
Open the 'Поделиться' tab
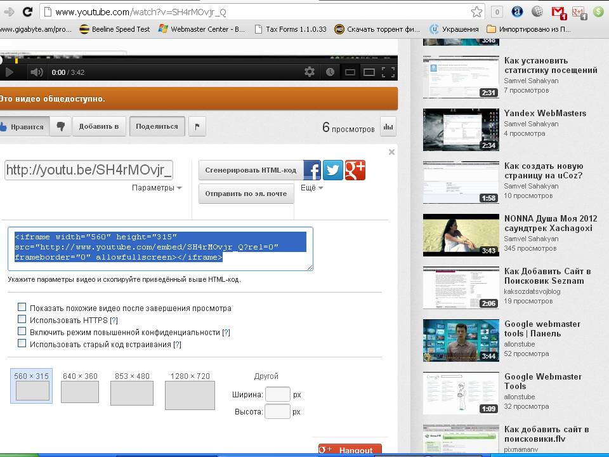157,126
